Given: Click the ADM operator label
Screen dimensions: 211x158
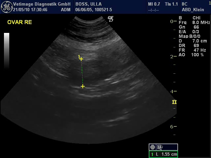Looking at the screenshot, I should [66, 10].
